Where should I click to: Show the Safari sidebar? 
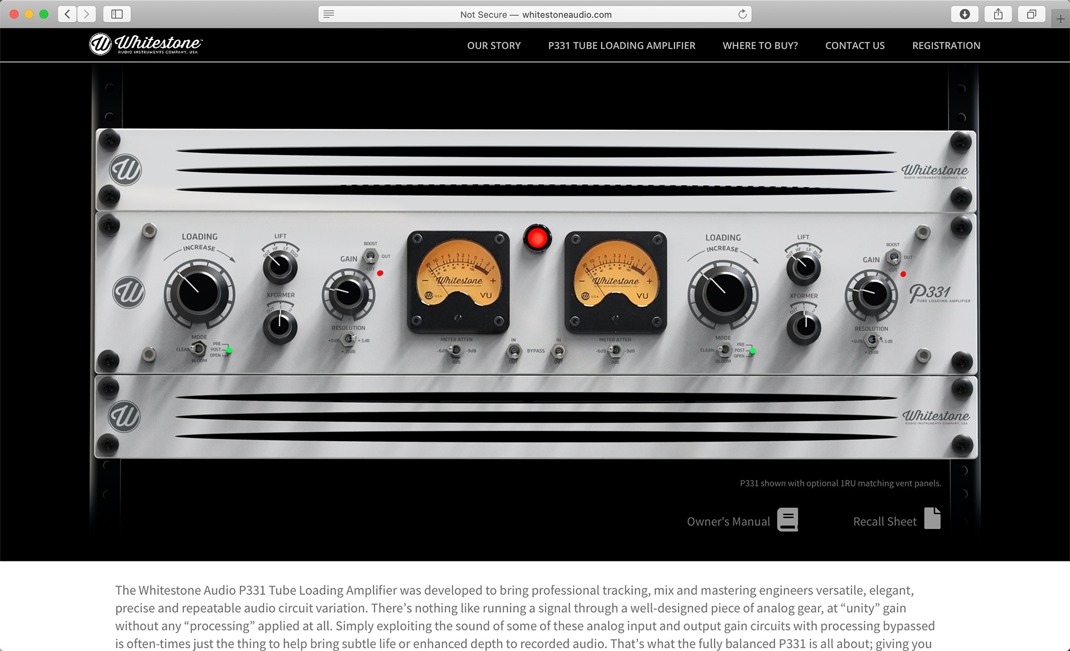(117, 14)
